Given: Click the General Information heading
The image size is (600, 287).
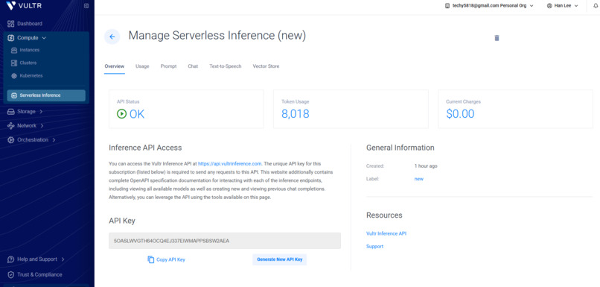Looking at the screenshot, I should pyautogui.click(x=400, y=148).
